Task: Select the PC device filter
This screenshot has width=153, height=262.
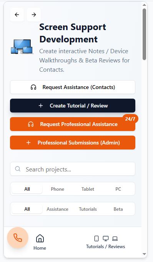Action: pos(118,189)
